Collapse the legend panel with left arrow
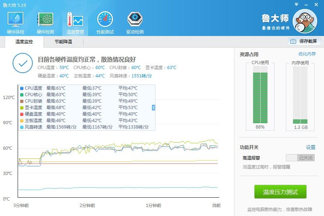The height and width of the screenshot is (216, 324). coord(154,107)
